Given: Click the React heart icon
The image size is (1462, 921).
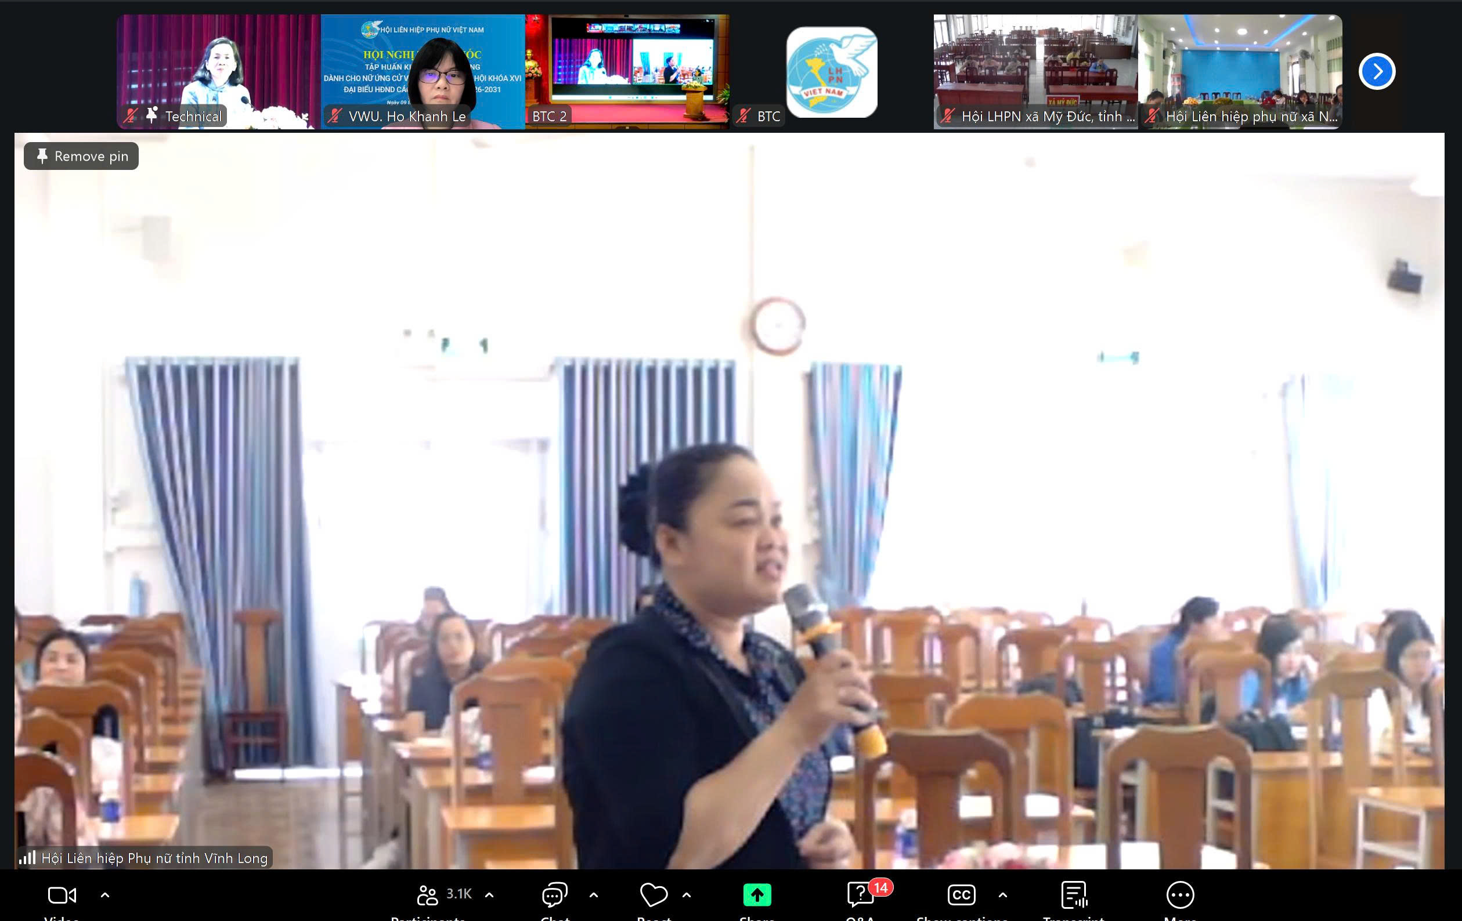Looking at the screenshot, I should point(654,895).
